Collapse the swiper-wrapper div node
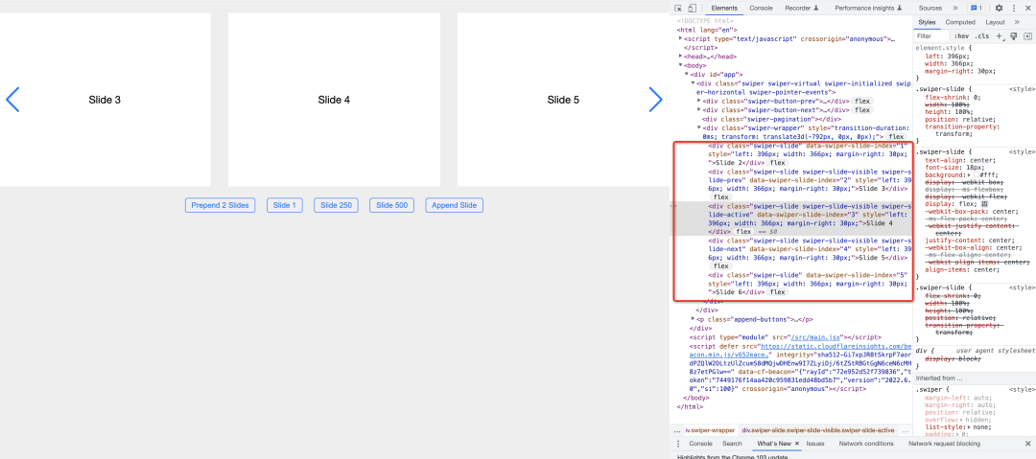 pos(699,128)
